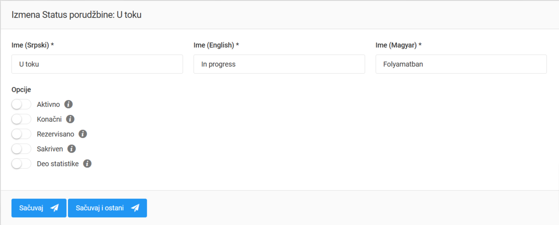This screenshot has height=225, width=559.
Task: Focus the Ime (Srpski) field with U toku
Action: [x=97, y=64]
